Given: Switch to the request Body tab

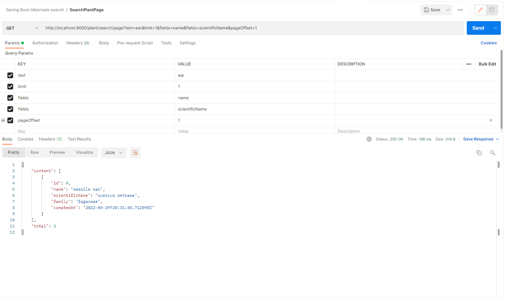Looking at the screenshot, I should tap(104, 43).
